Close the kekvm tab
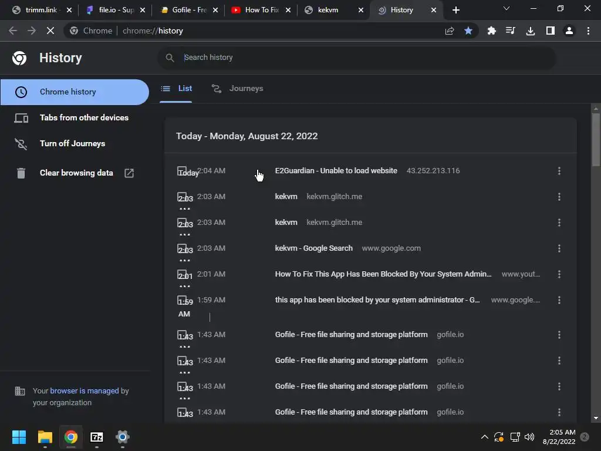 click(361, 11)
